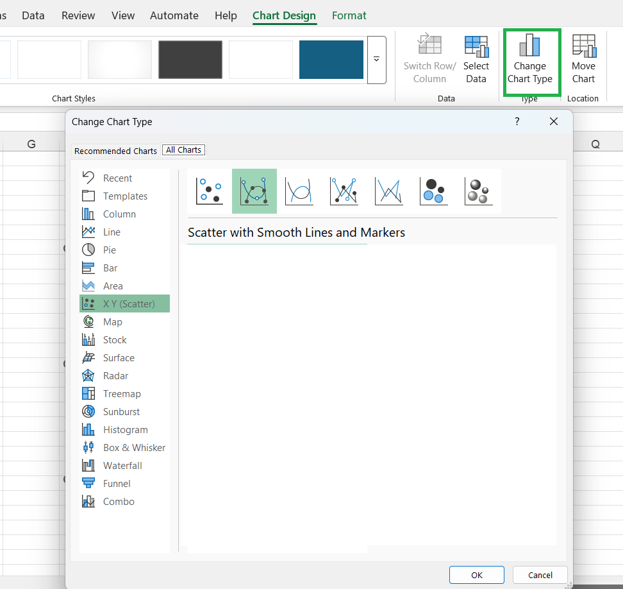This screenshot has width=623, height=589.
Task: Open Select Data in ribbon
Action: [x=476, y=59]
